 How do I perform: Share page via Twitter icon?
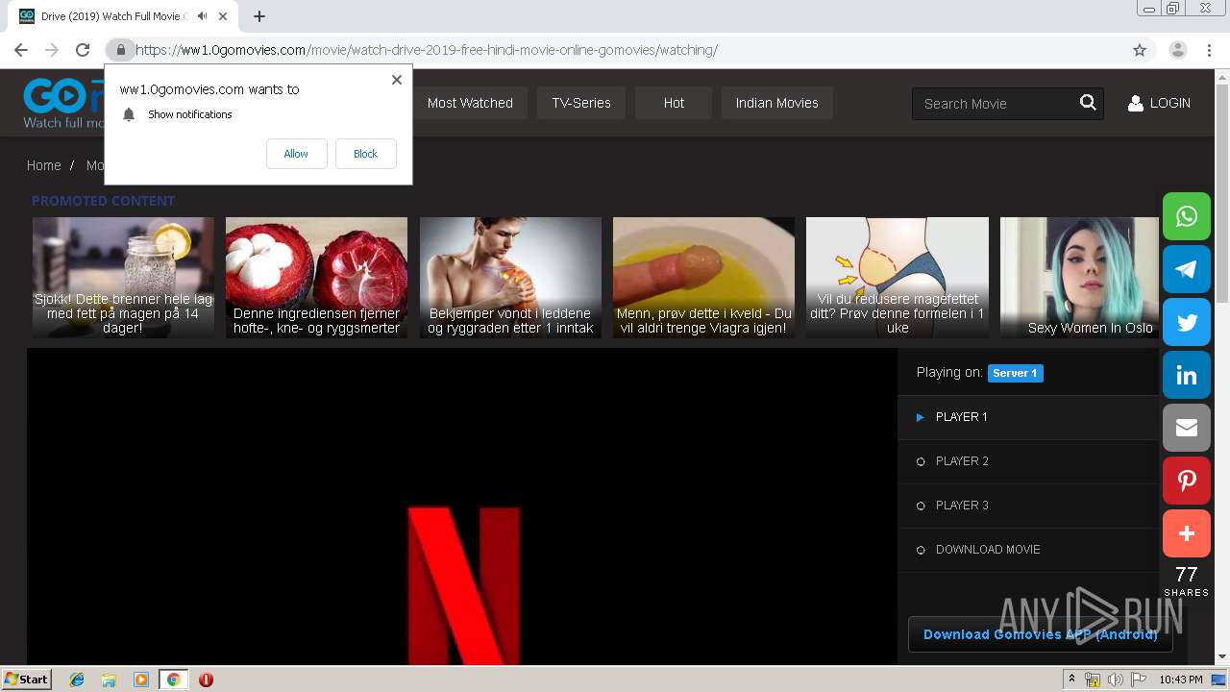coord(1187,322)
